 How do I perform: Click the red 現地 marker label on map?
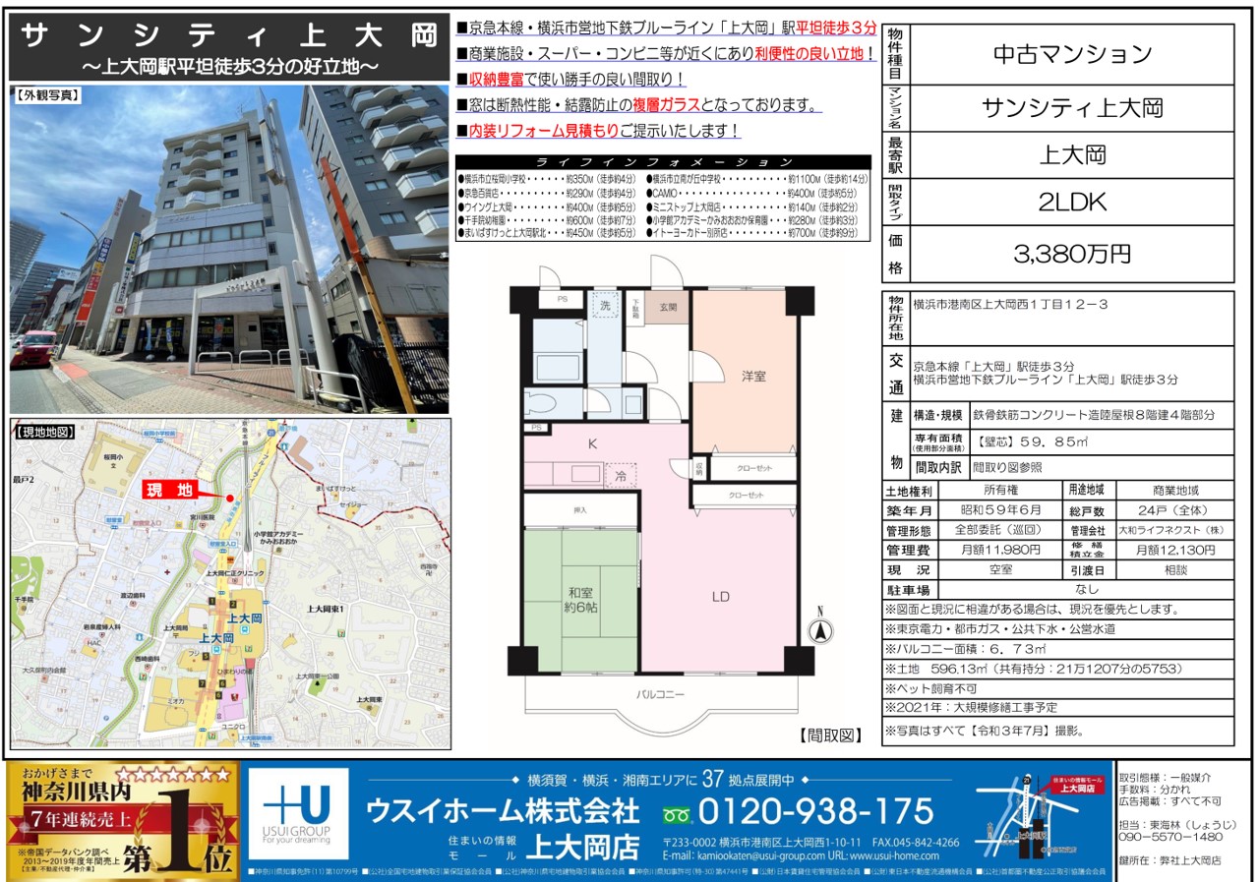[x=169, y=491]
